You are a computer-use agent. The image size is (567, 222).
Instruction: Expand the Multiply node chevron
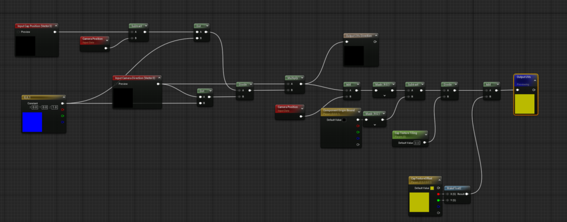tap(303, 78)
